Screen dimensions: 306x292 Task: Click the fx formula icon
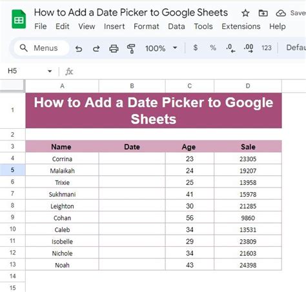click(x=69, y=72)
